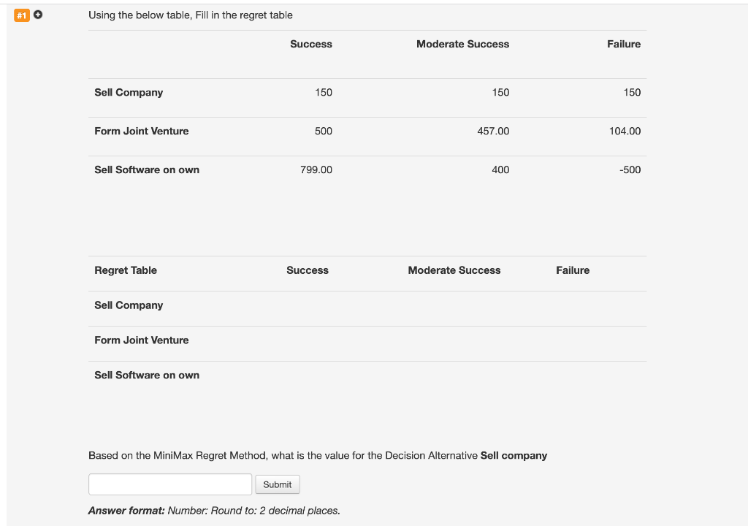The image size is (748, 526).
Task: Focus the answer input field
Action: [170, 484]
